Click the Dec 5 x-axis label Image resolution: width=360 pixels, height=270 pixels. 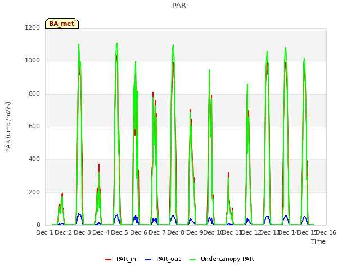click(119, 232)
